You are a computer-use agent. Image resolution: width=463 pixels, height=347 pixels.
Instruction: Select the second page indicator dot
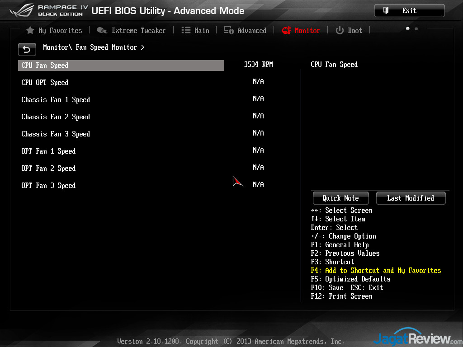(x=416, y=28)
